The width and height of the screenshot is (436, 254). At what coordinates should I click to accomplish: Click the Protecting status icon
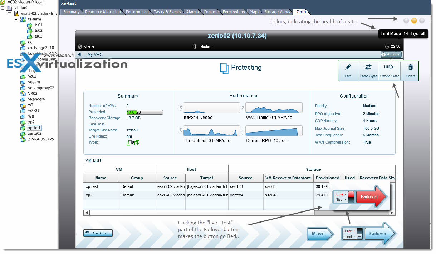224,68
